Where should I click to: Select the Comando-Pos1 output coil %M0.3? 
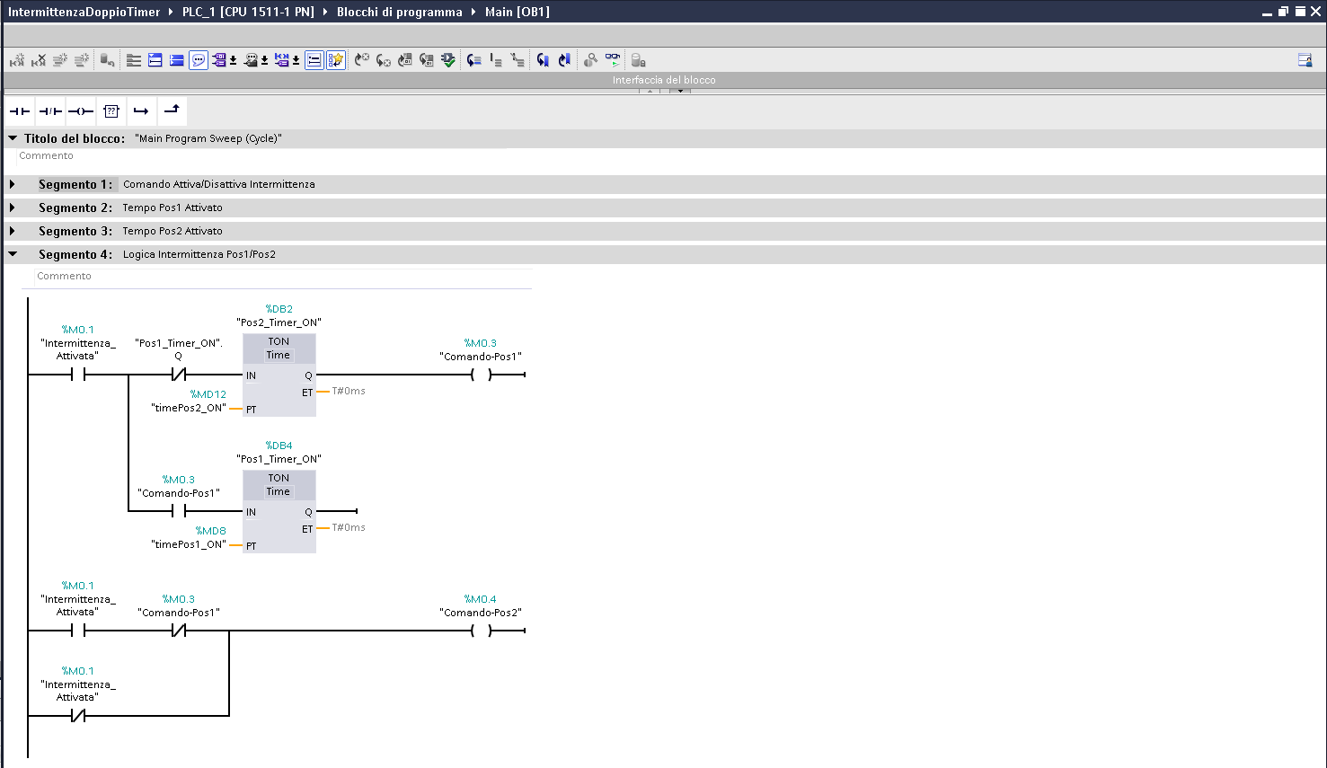(x=481, y=375)
